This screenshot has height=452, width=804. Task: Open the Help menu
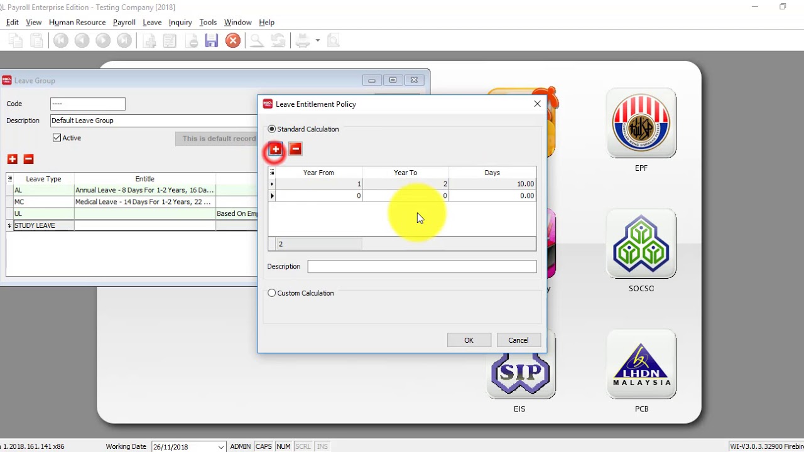[267, 22]
